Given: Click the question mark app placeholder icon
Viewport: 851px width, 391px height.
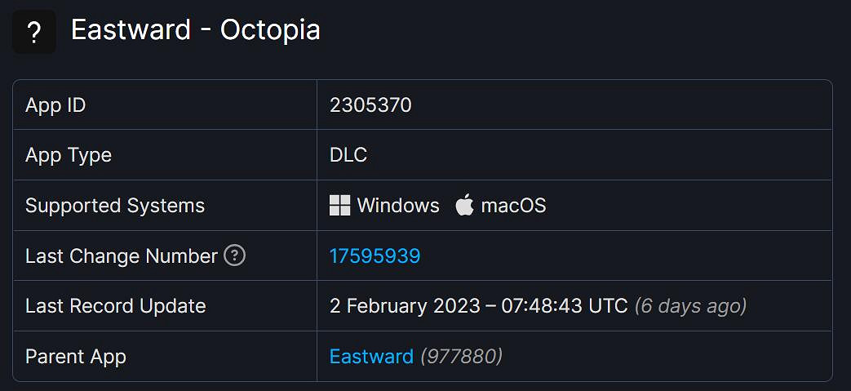Looking at the screenshot, I should pyautogui.click(x=34, y=33).
